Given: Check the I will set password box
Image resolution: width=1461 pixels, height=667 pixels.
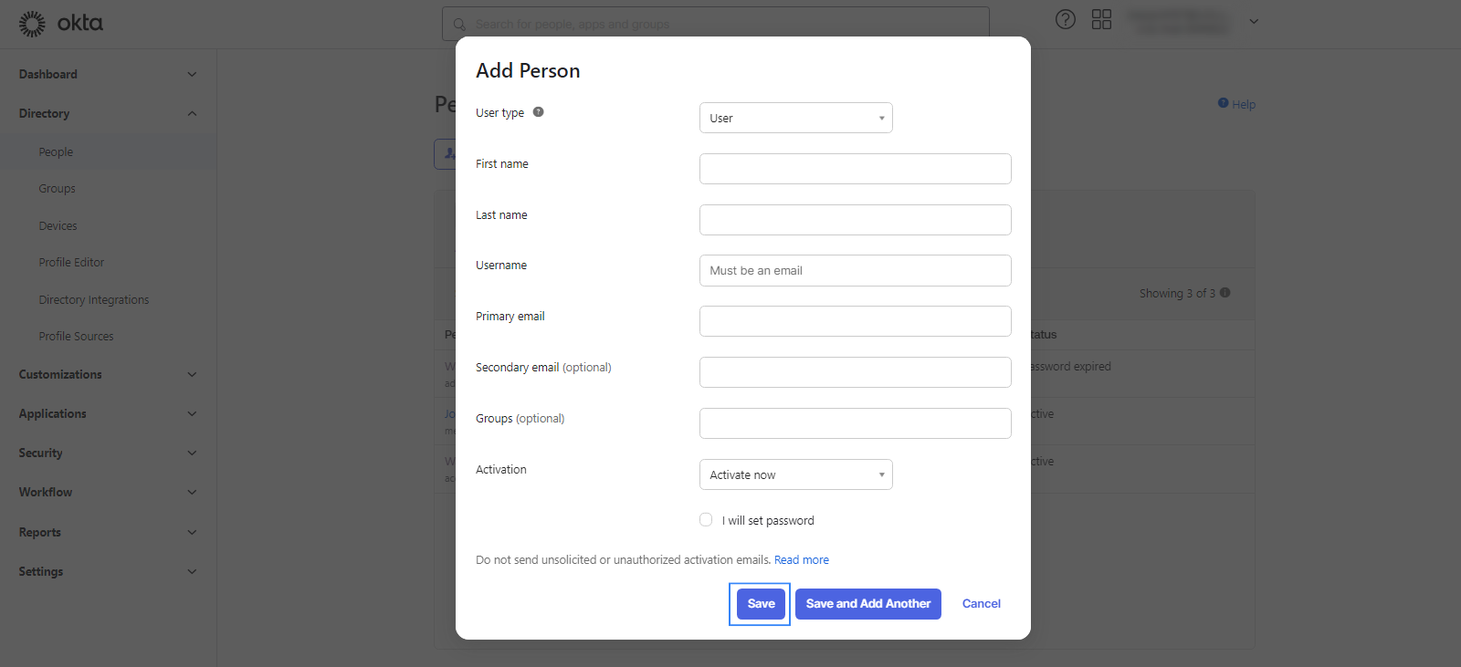Looking at the screenshot, I should click(x=706, y=520).
